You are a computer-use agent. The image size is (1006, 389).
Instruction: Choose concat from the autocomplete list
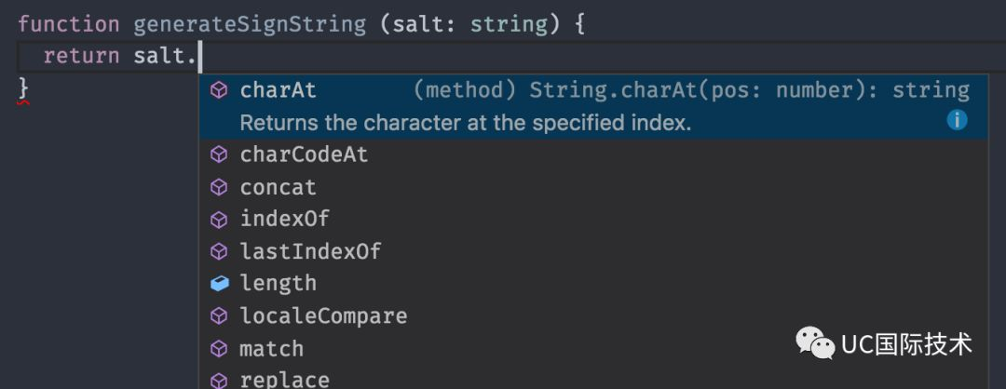(278, 187)
